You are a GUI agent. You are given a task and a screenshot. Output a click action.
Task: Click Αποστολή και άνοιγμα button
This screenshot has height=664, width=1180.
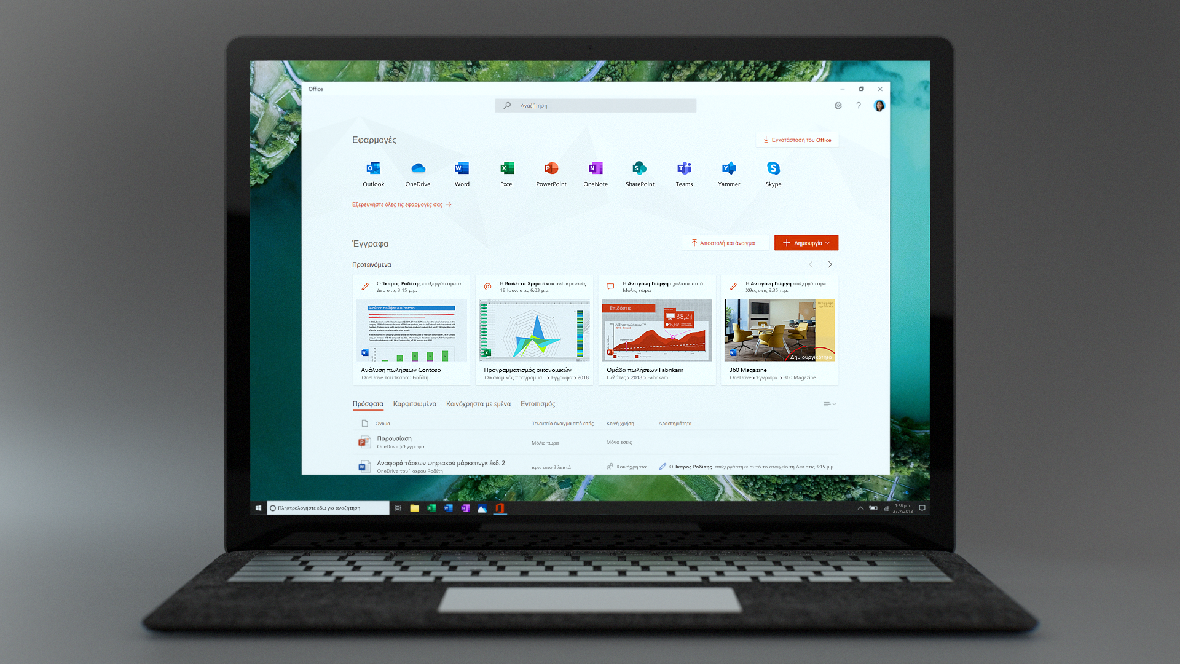click(x=725, y=242)
